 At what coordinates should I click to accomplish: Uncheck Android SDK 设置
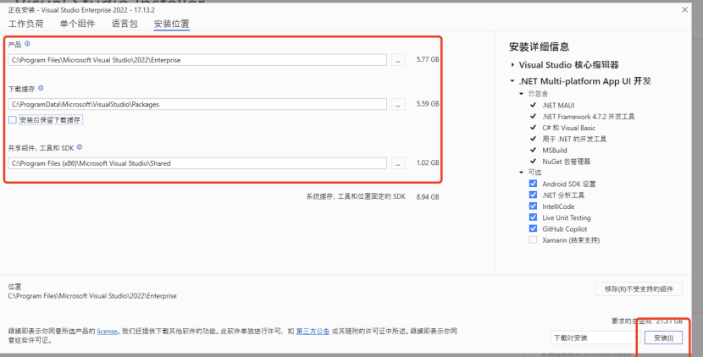533,184
